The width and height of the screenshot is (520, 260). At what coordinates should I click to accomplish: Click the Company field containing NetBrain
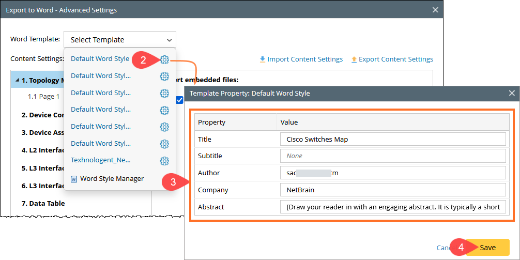point(392,190)
